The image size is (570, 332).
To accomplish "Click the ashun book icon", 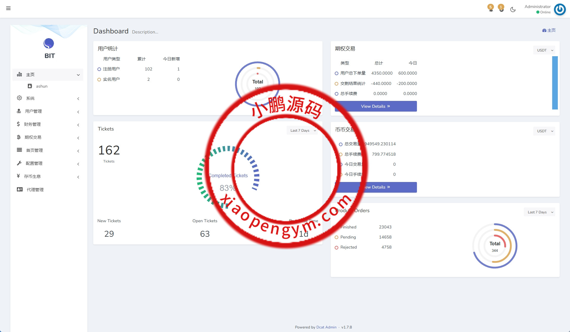I will click(30, 86).
